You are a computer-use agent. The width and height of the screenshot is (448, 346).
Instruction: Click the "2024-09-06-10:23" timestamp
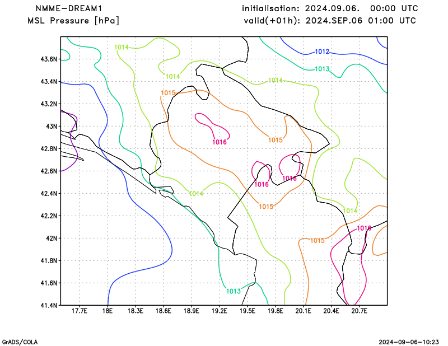409,342
